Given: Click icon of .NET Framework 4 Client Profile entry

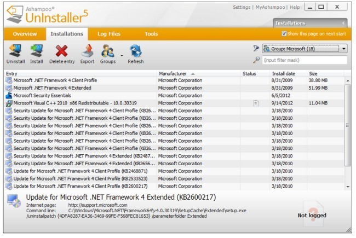Looking at the screenshot, I should pos(9,80).
